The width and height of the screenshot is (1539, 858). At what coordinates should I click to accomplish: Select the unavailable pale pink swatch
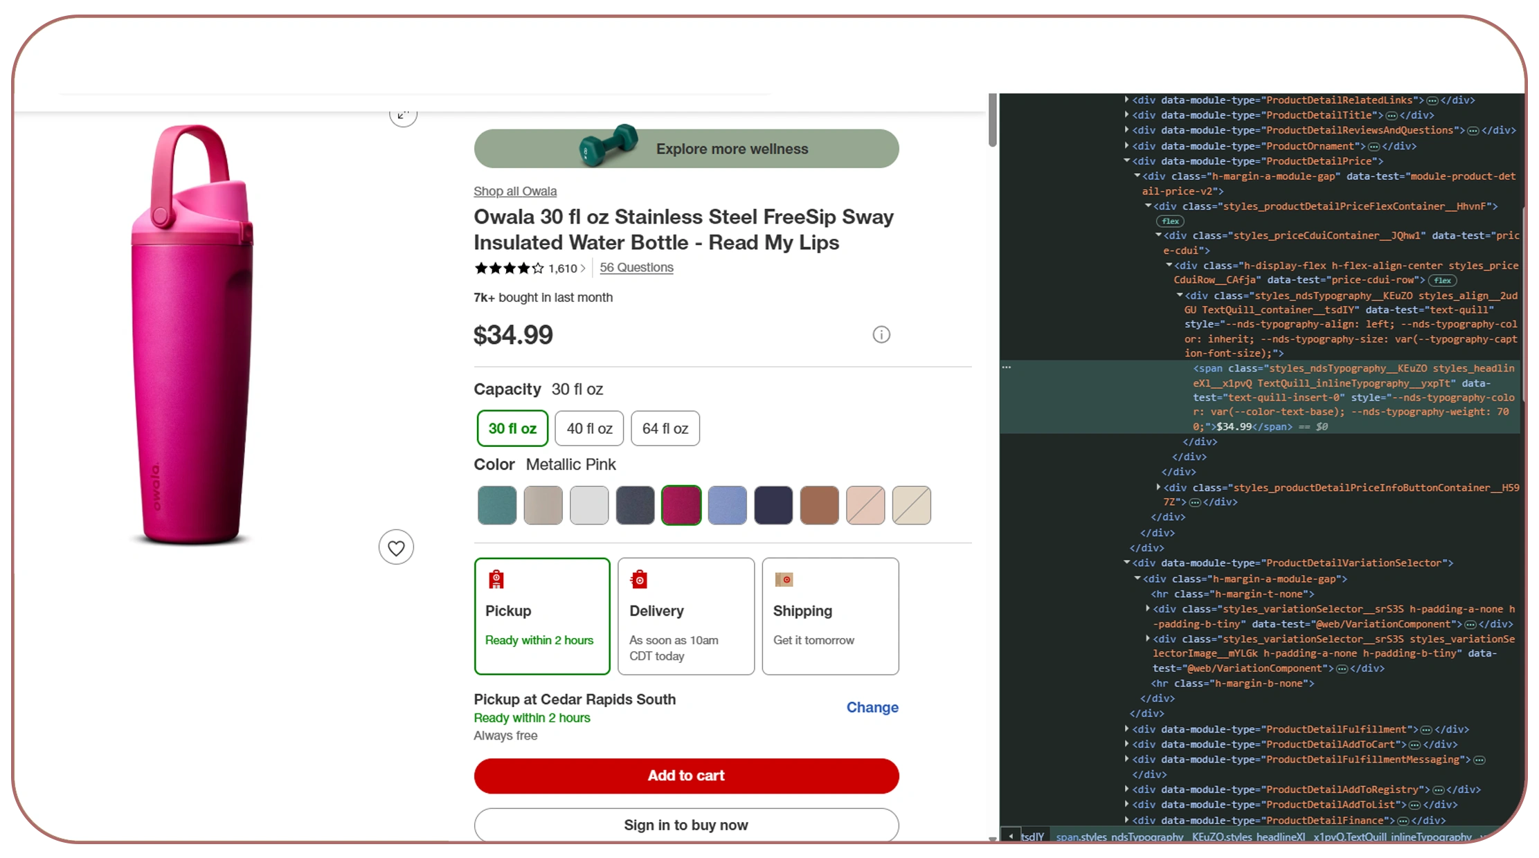(865, 506)
